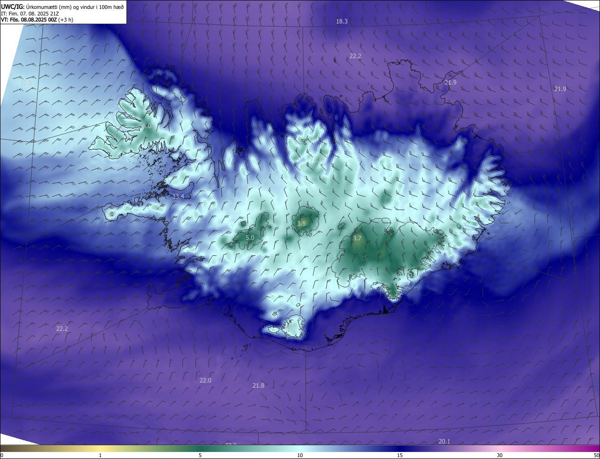Click the 6.0 value over the Westfjords

pos(147,126)
